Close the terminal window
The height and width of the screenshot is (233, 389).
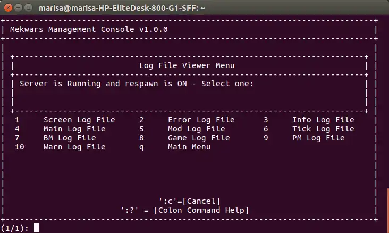pyautogui.click(x=7, y=8)
